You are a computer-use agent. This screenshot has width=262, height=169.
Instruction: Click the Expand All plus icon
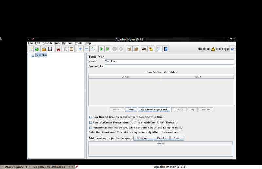click(80, 49)
